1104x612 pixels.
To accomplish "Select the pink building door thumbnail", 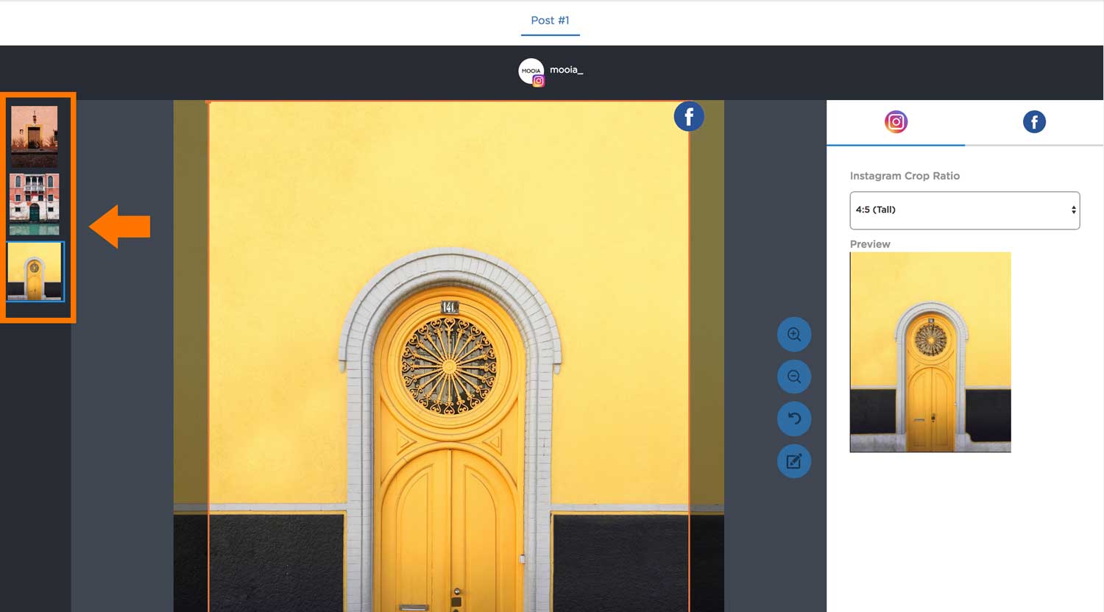I will tap(34, 133).
